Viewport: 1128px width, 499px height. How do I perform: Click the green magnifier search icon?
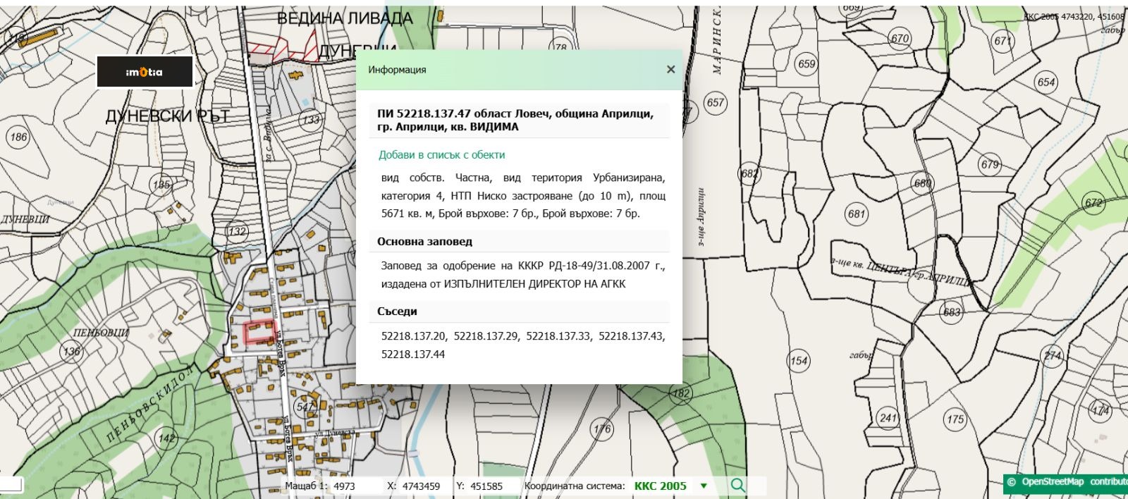pos(737,486)
